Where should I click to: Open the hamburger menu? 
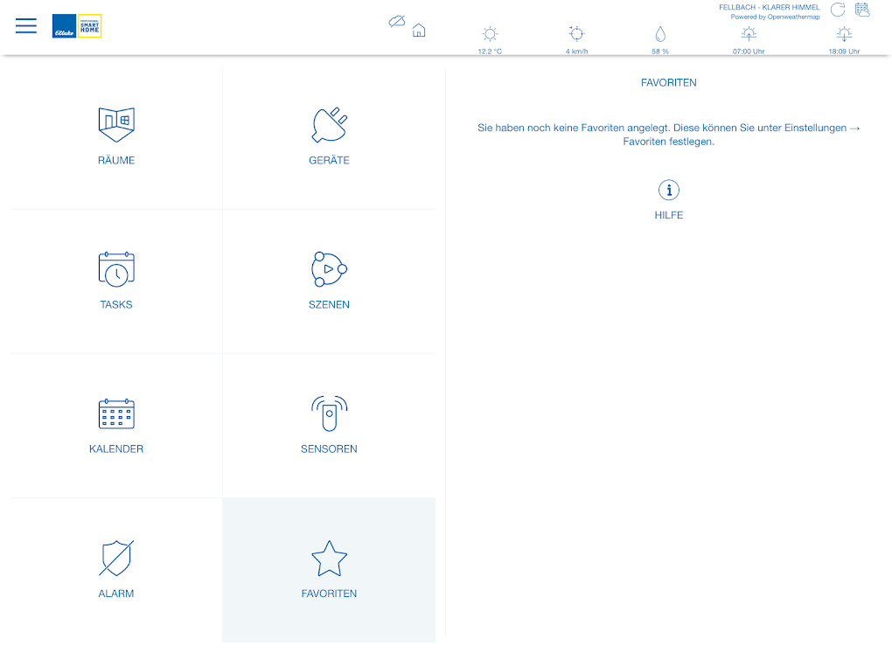tap(25, 25)
